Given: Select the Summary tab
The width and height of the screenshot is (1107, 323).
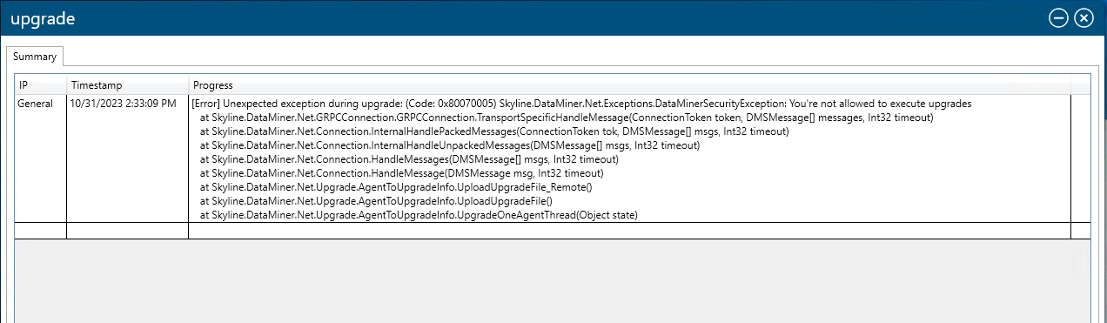Looking at the screenshot, I should point(35,57).
